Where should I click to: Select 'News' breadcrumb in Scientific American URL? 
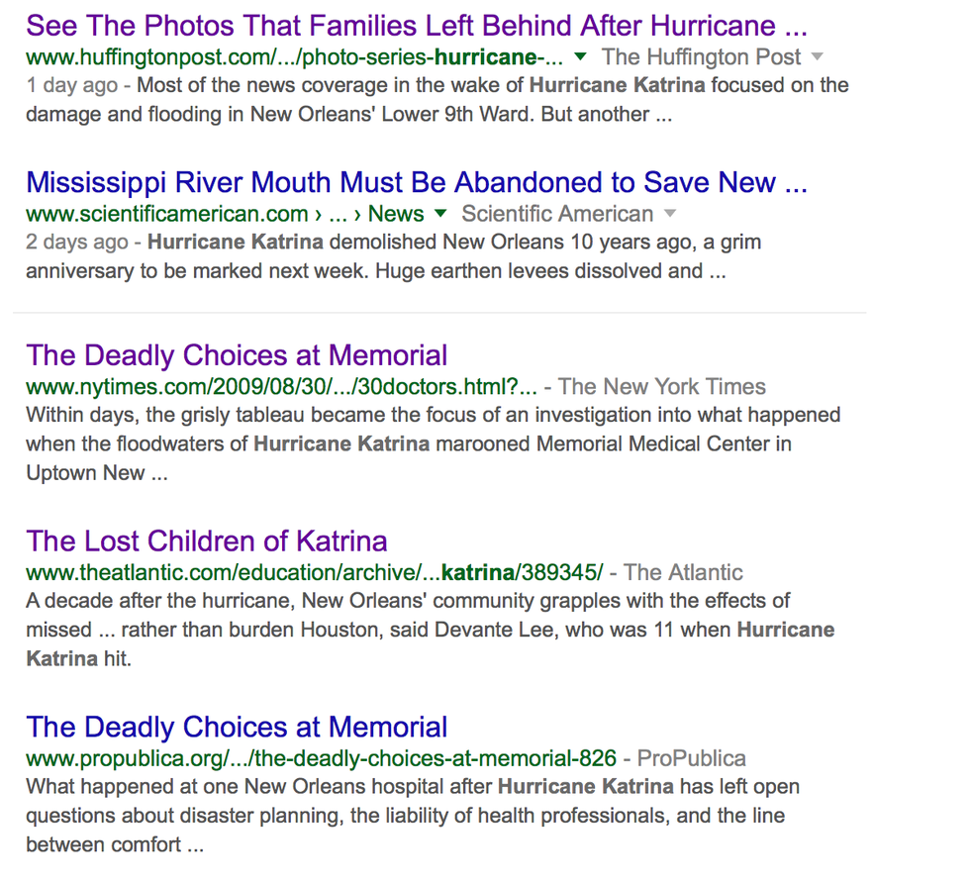coord(396,214)
